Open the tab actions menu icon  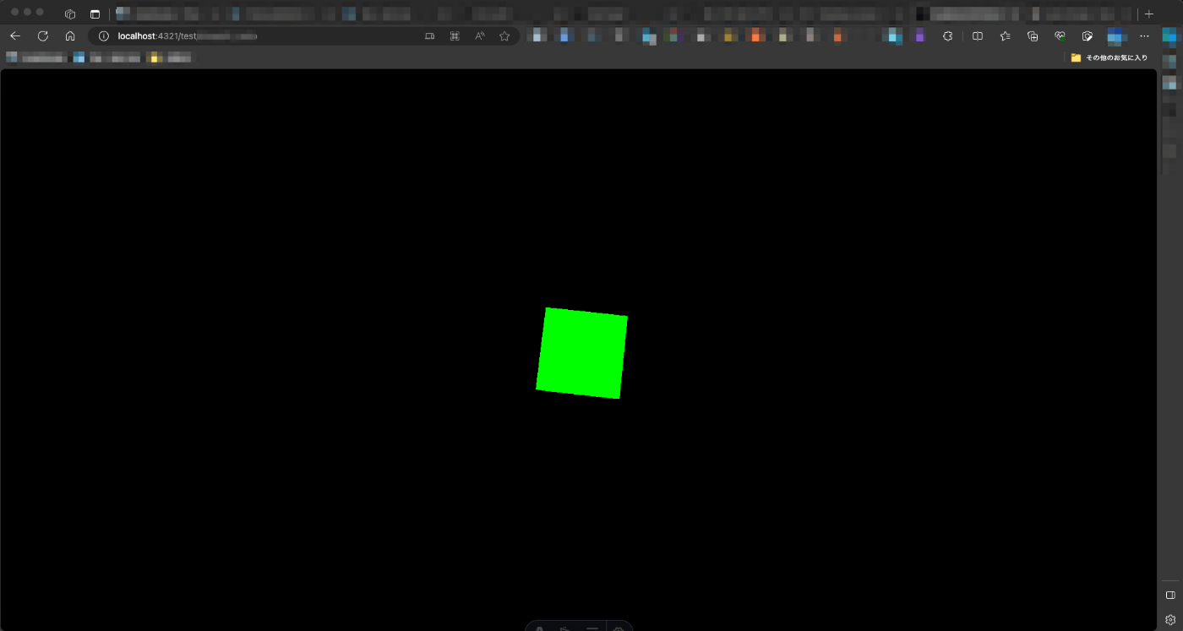coord(95,14)
